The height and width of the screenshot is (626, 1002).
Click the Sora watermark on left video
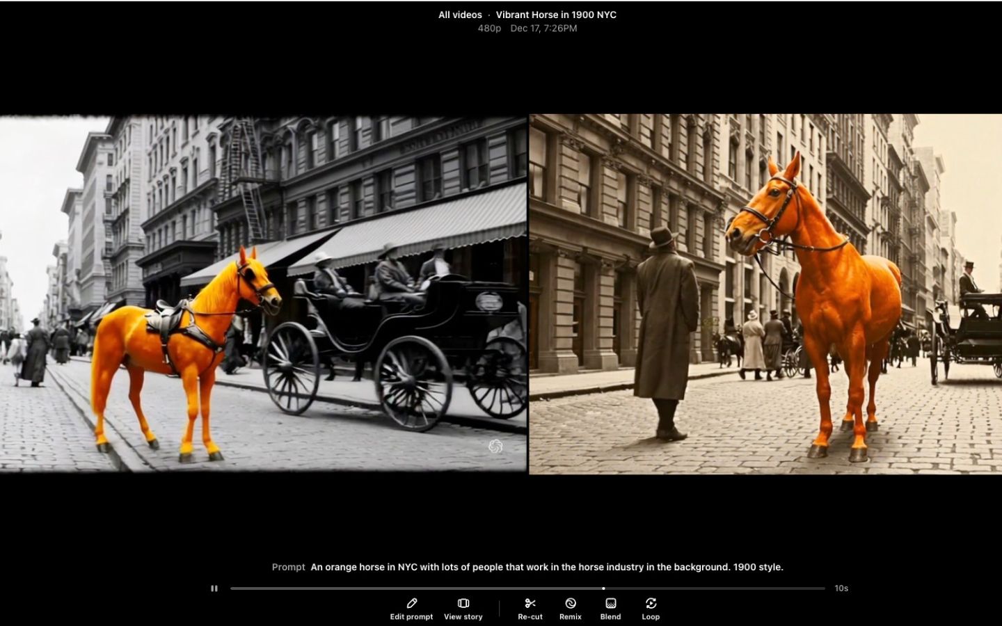click(495, 447)
